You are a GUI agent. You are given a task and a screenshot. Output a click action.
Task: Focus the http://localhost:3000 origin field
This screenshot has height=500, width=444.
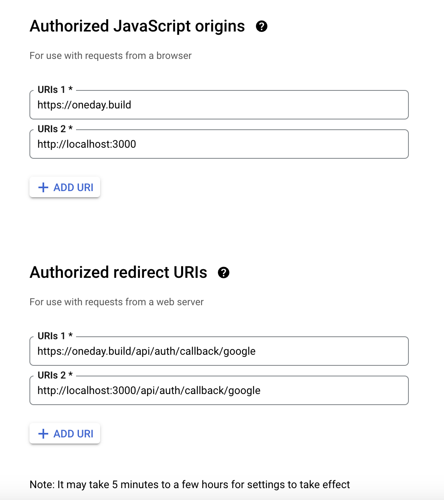[x=219, y=144]
